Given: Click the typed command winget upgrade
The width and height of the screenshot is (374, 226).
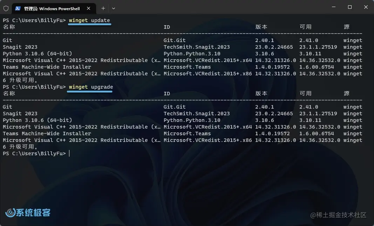Looking at the screenshot, I should click(x=91, y=87).
